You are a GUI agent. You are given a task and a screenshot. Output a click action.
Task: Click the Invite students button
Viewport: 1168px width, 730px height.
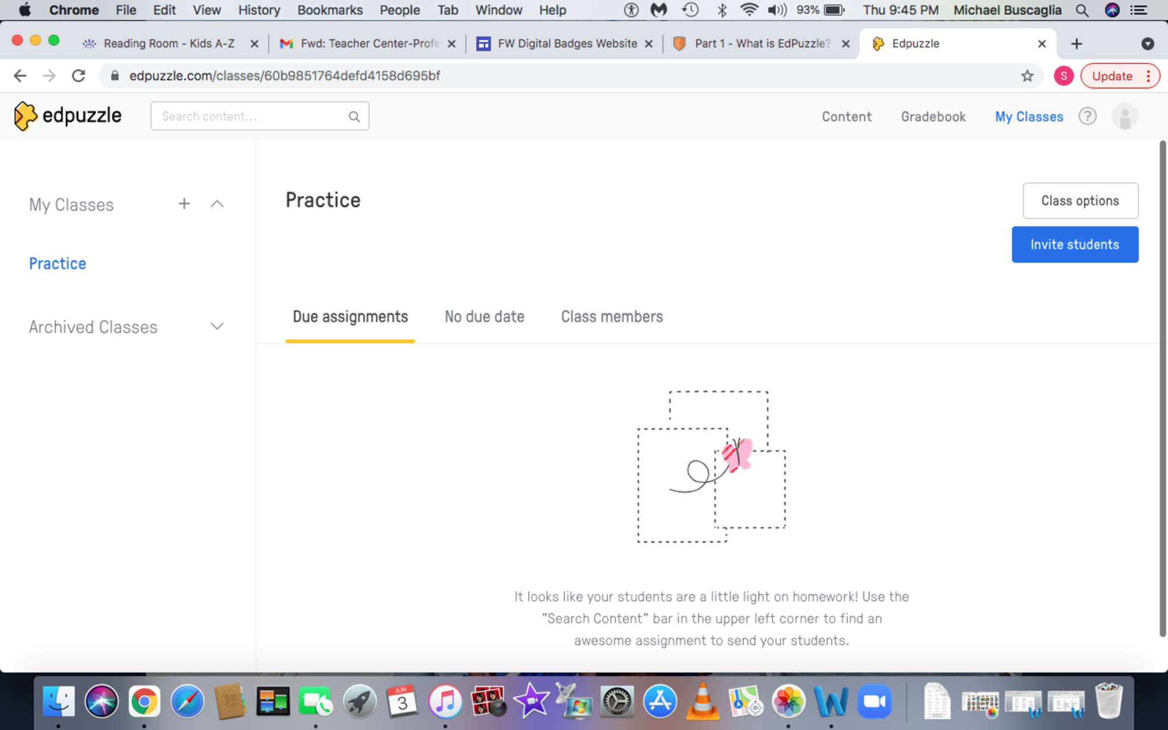tap(1074, 245)
